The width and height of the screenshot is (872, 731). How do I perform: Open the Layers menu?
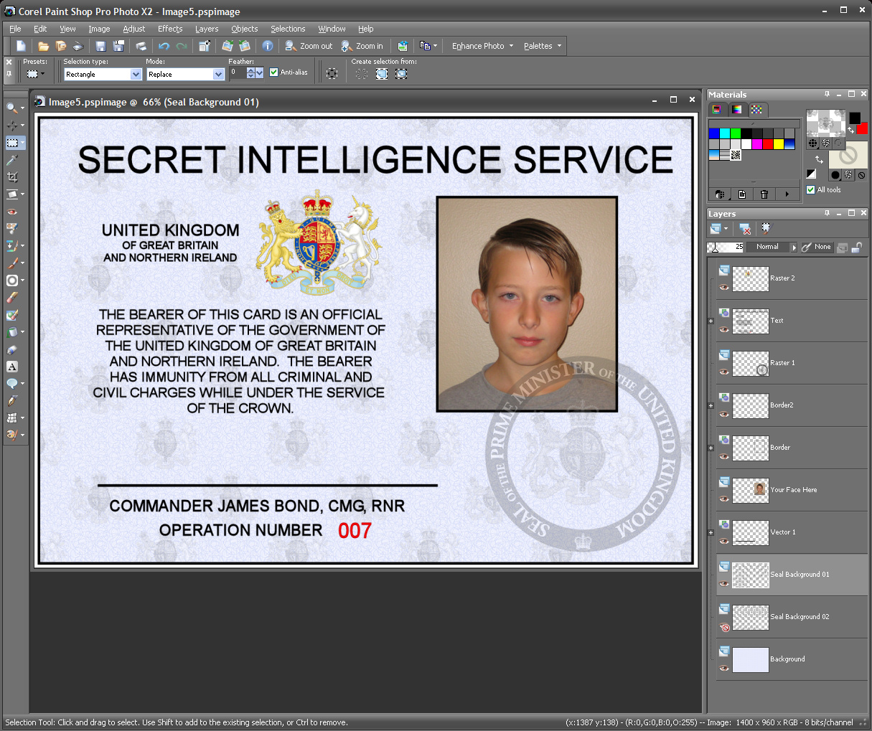[206, 29]
